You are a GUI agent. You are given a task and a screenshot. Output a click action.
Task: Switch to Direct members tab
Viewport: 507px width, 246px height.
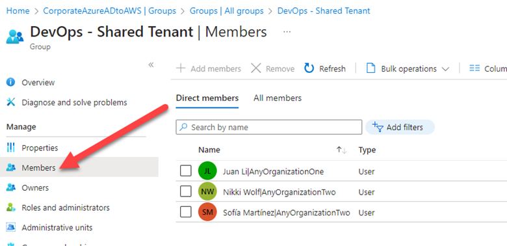(x=207, y=98)
